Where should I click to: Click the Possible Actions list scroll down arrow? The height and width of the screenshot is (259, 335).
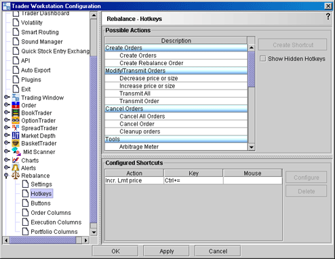pos(252,147)
